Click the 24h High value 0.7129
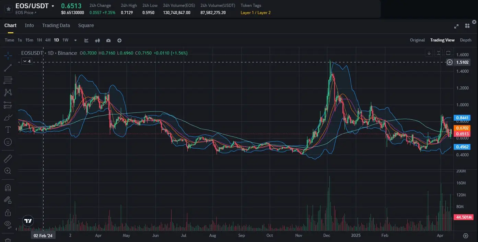The width and height of the screenshot is (478, 242). coord(127,13)
